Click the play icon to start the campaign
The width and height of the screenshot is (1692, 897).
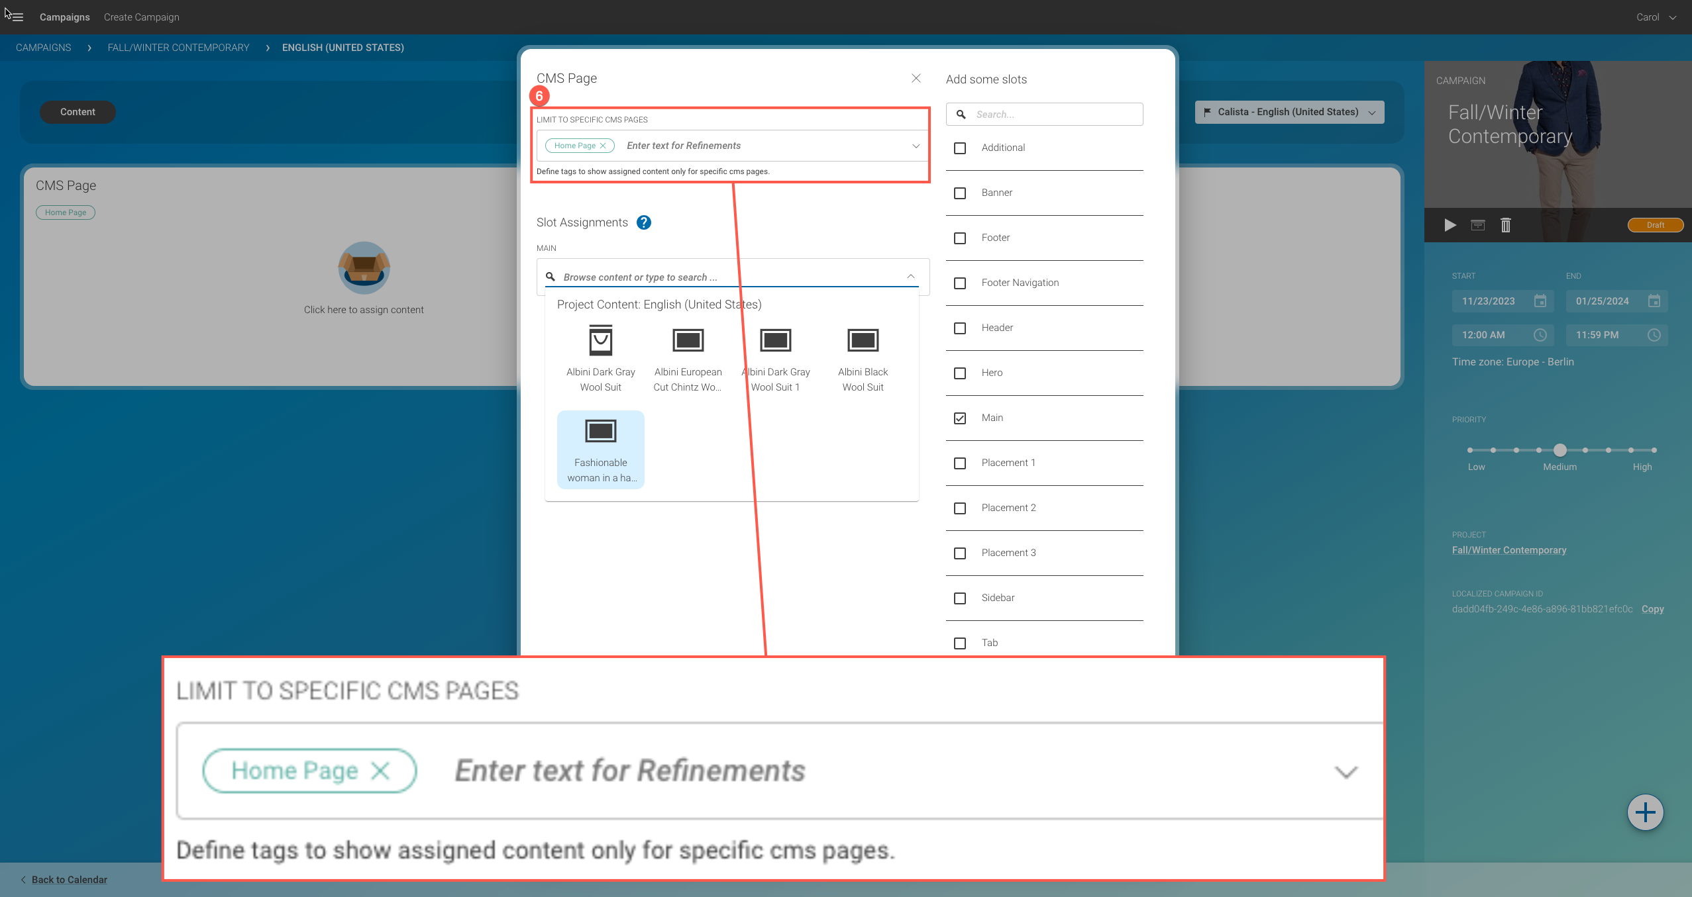(x=1450, y=225)
